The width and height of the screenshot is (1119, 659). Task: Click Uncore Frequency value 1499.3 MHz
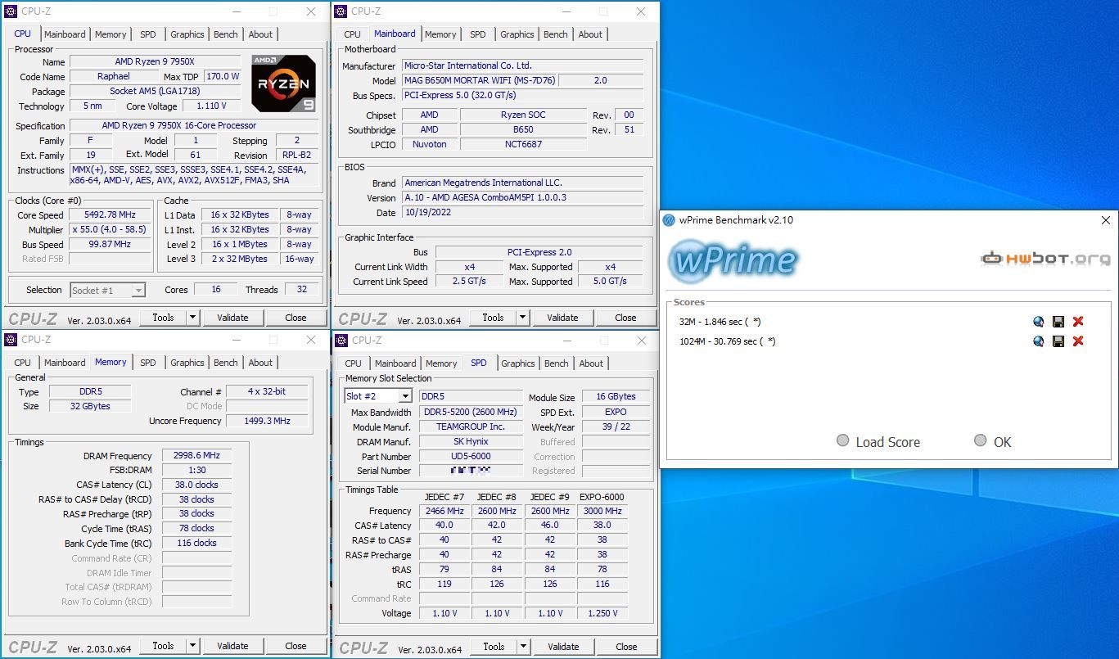268,421
